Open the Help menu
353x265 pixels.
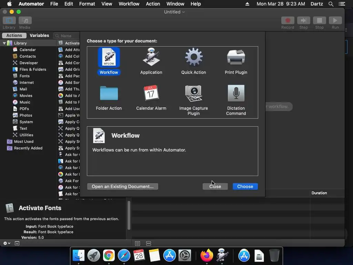[196, 4]
